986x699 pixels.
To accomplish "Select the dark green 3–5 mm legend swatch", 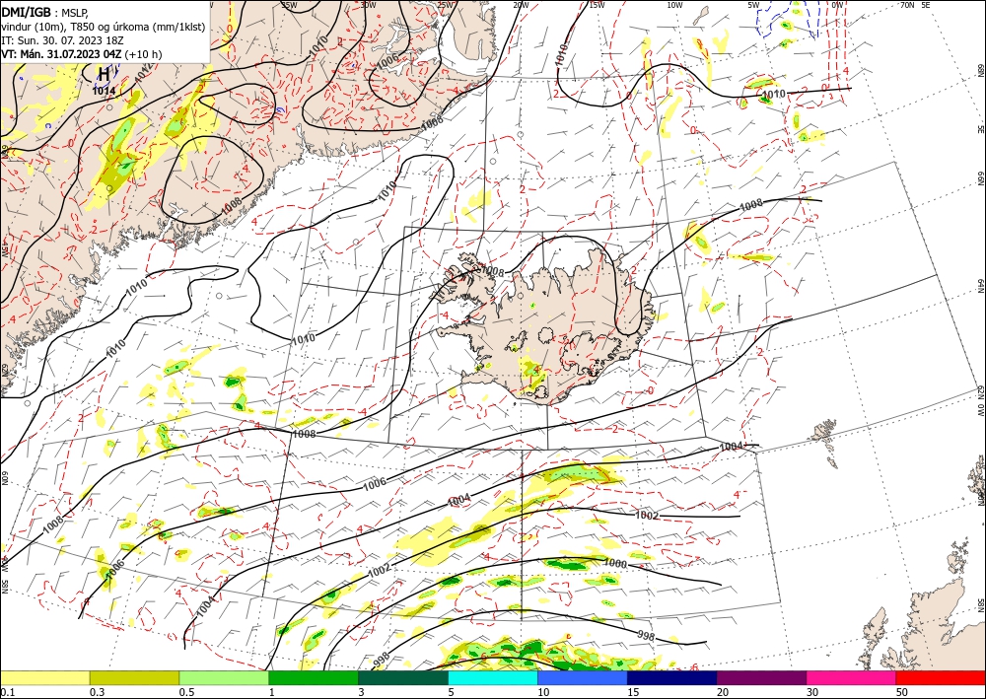I will click(403, 677).
